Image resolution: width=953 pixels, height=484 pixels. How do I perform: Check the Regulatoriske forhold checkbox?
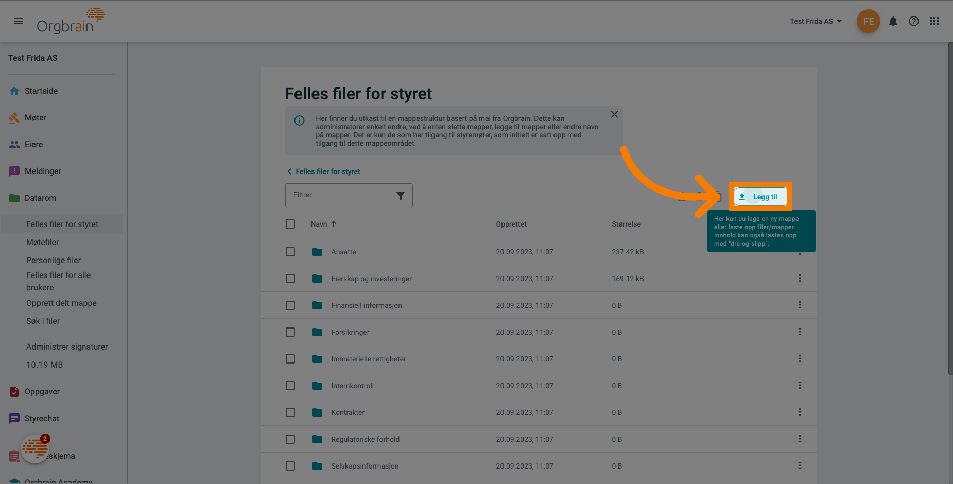[290, 439]
